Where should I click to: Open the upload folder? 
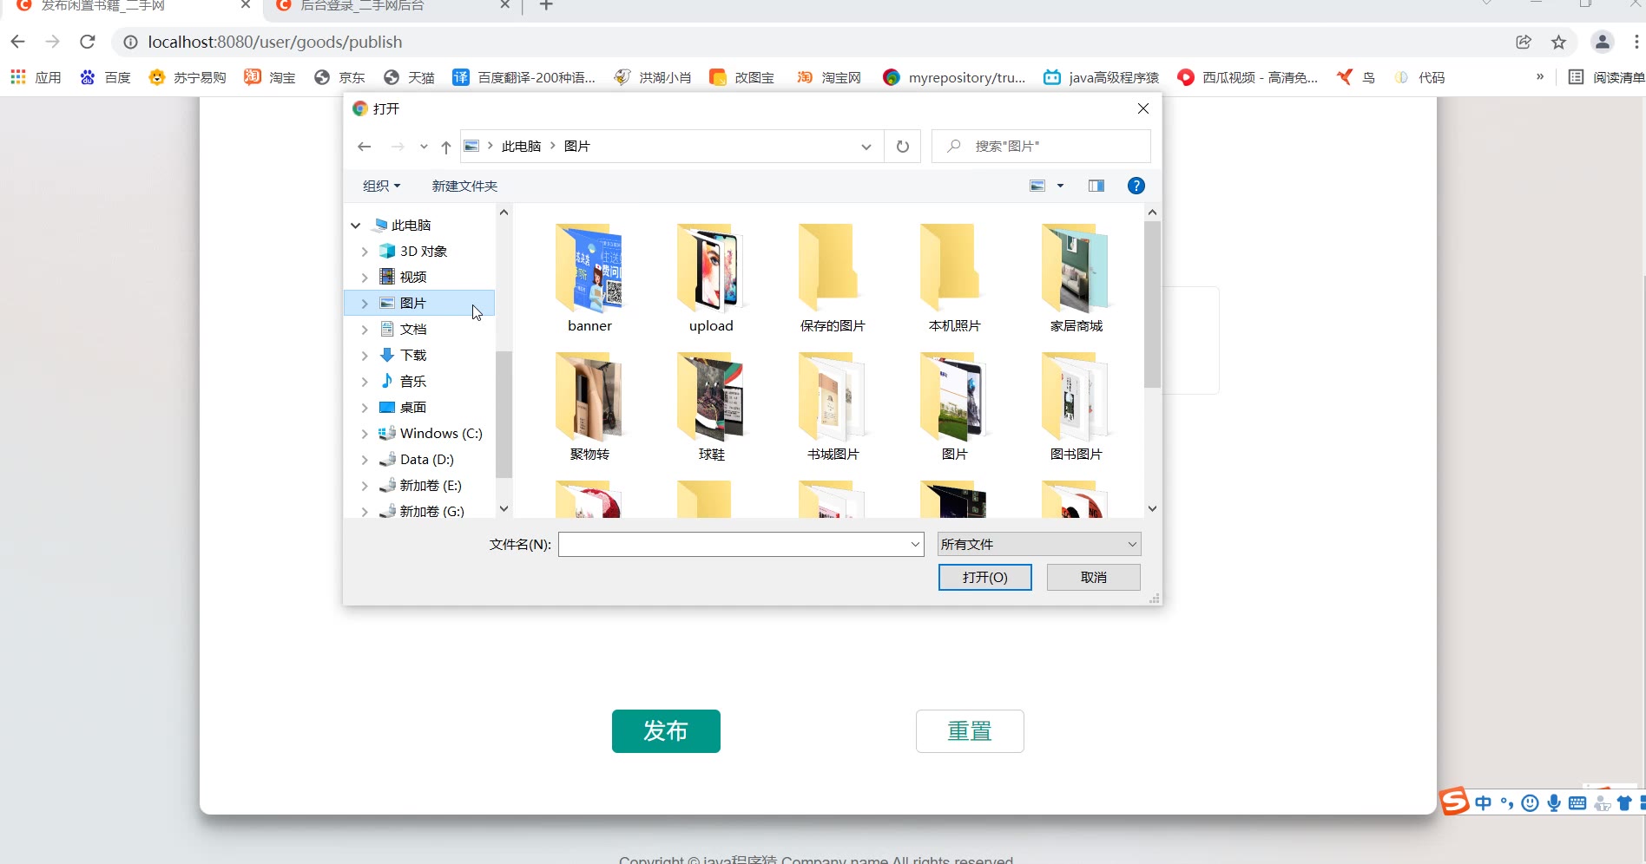pyautogui.click(x=711, y=279)
